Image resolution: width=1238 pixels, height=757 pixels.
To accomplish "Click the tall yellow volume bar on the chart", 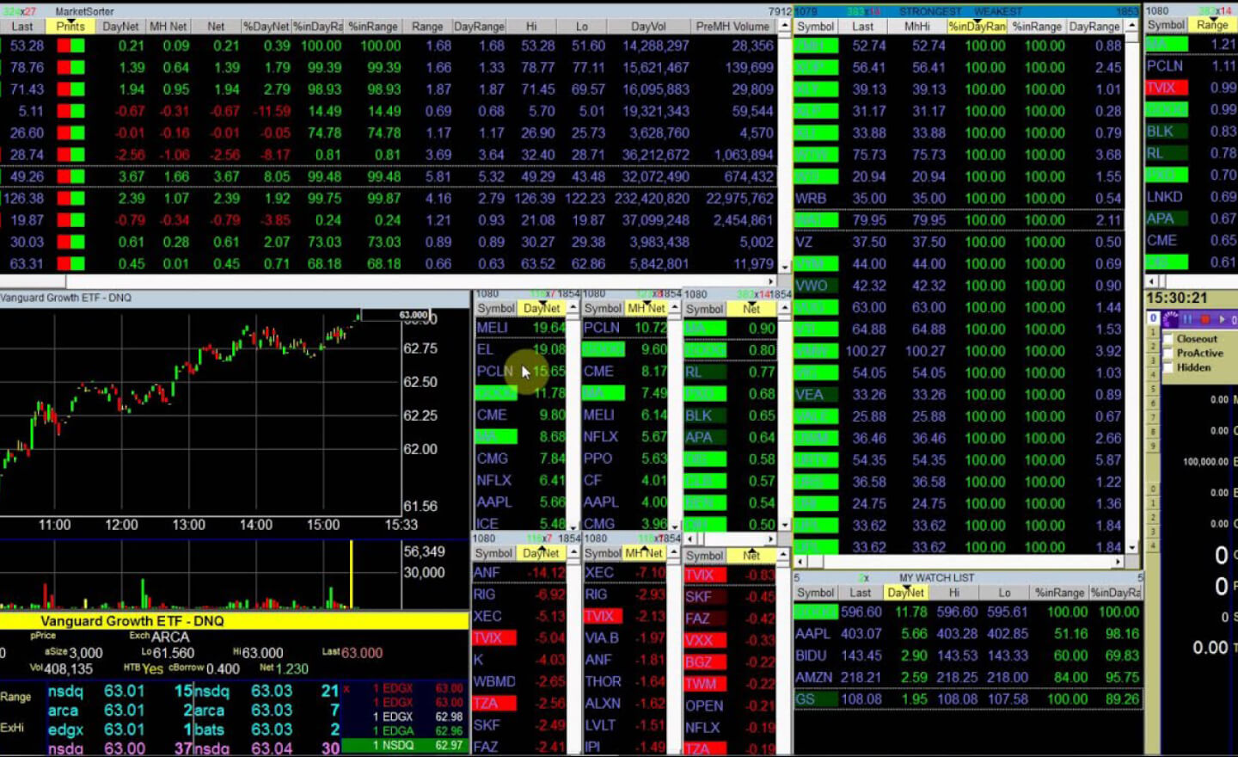I will 351,574.
